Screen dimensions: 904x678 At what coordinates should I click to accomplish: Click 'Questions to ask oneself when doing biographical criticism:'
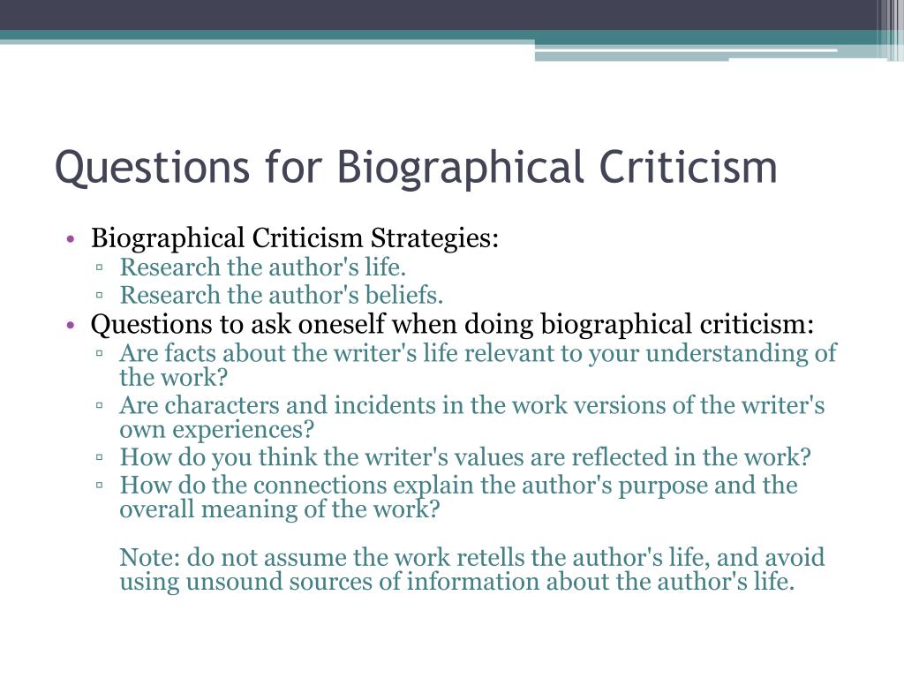click(452, 323)
